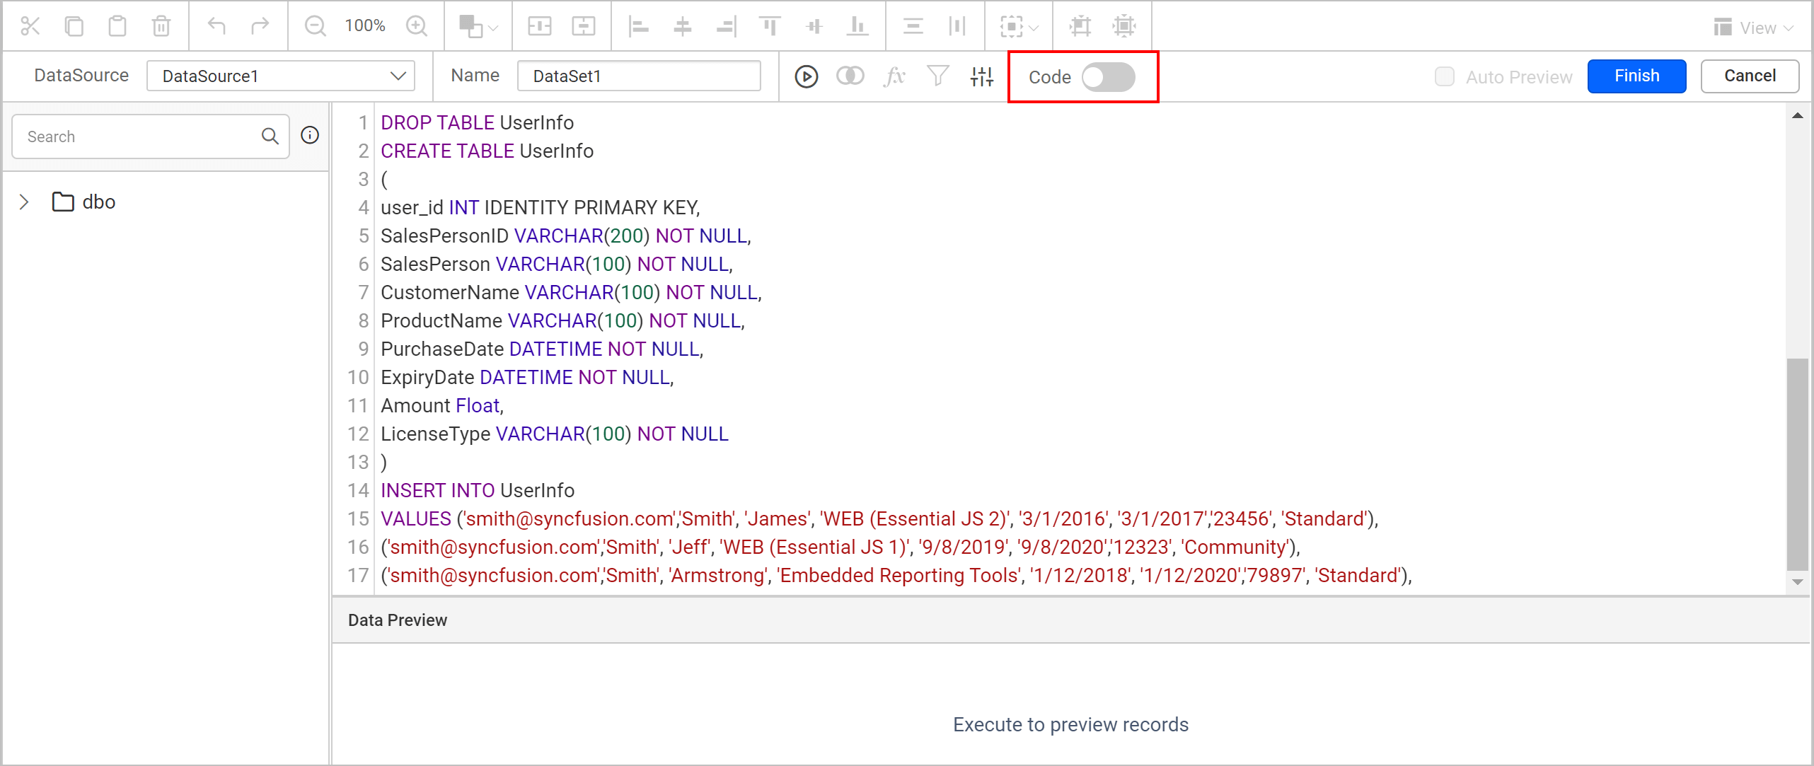Expand the dbo schema folder
This screenshot has width=1814, height=766.
(x=24, y=202)
